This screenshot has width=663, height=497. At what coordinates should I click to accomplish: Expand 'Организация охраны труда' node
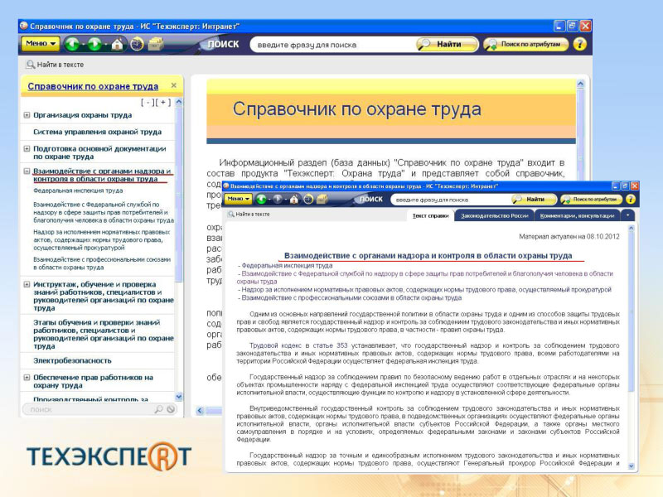tap(27, 115)
